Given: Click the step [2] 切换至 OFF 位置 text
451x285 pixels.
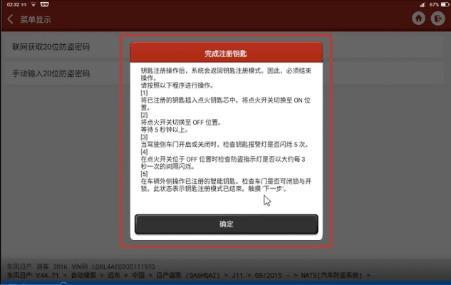Looking at the screenshot, I should tap(181, 123).
